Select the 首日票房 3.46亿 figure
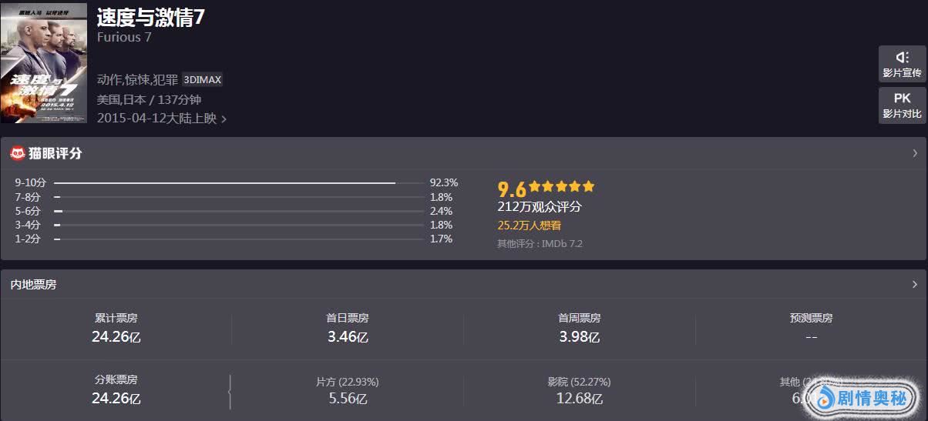Viewport: 928px width, 421px height. click(x=348, y=336)
